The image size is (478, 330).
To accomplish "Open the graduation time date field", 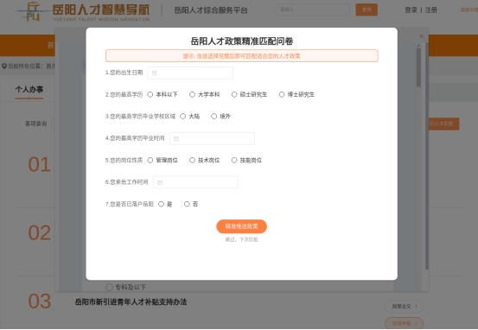I will [212, 138].
